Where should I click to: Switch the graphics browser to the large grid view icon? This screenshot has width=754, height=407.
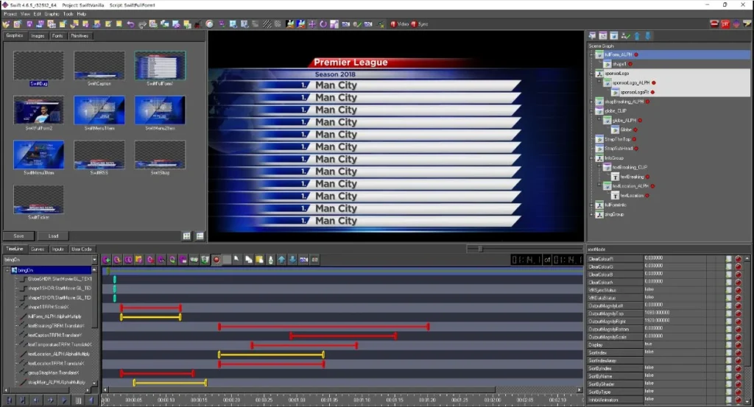click(186, 236)
